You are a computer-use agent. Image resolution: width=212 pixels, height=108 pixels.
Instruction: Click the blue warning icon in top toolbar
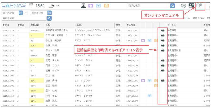(x=98, y=6)
